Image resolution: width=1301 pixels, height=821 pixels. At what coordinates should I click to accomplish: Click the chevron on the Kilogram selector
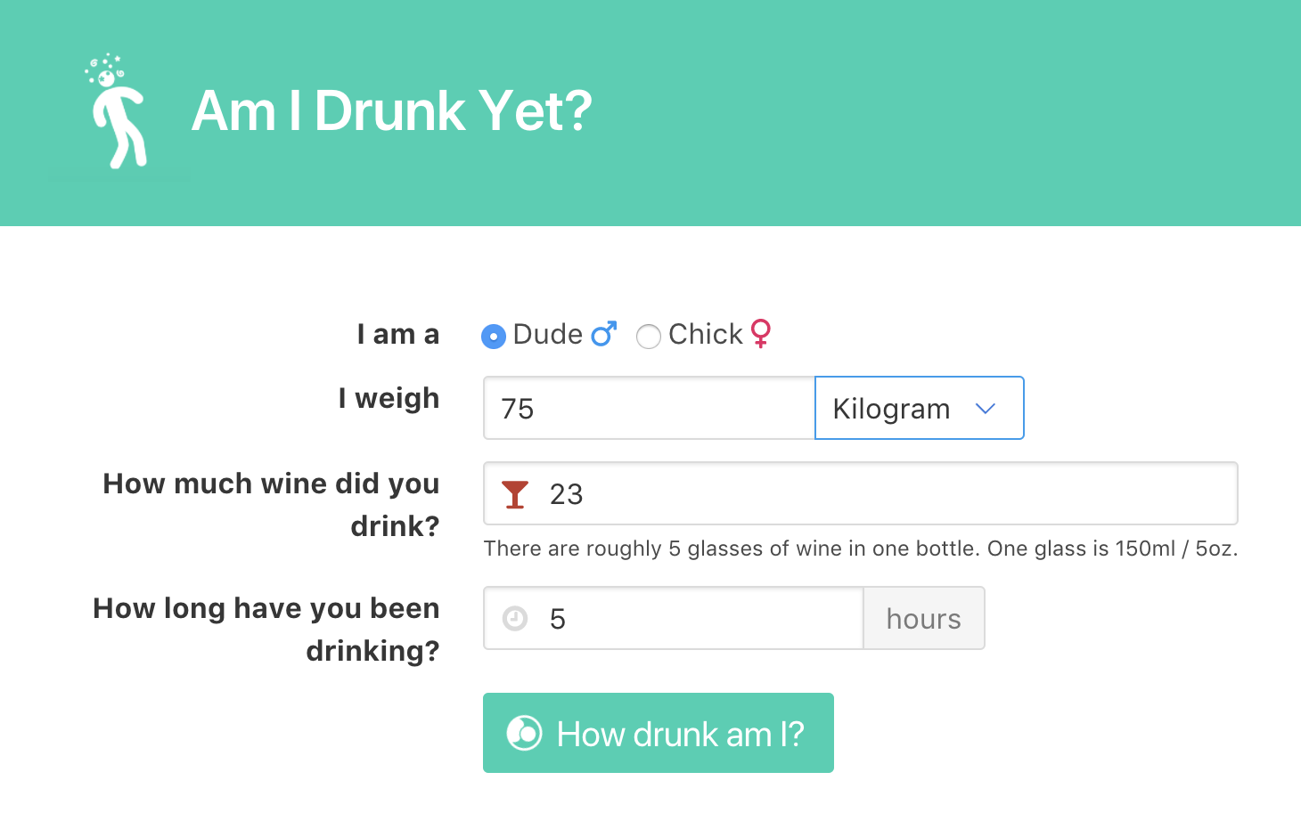tap(986, 408)
